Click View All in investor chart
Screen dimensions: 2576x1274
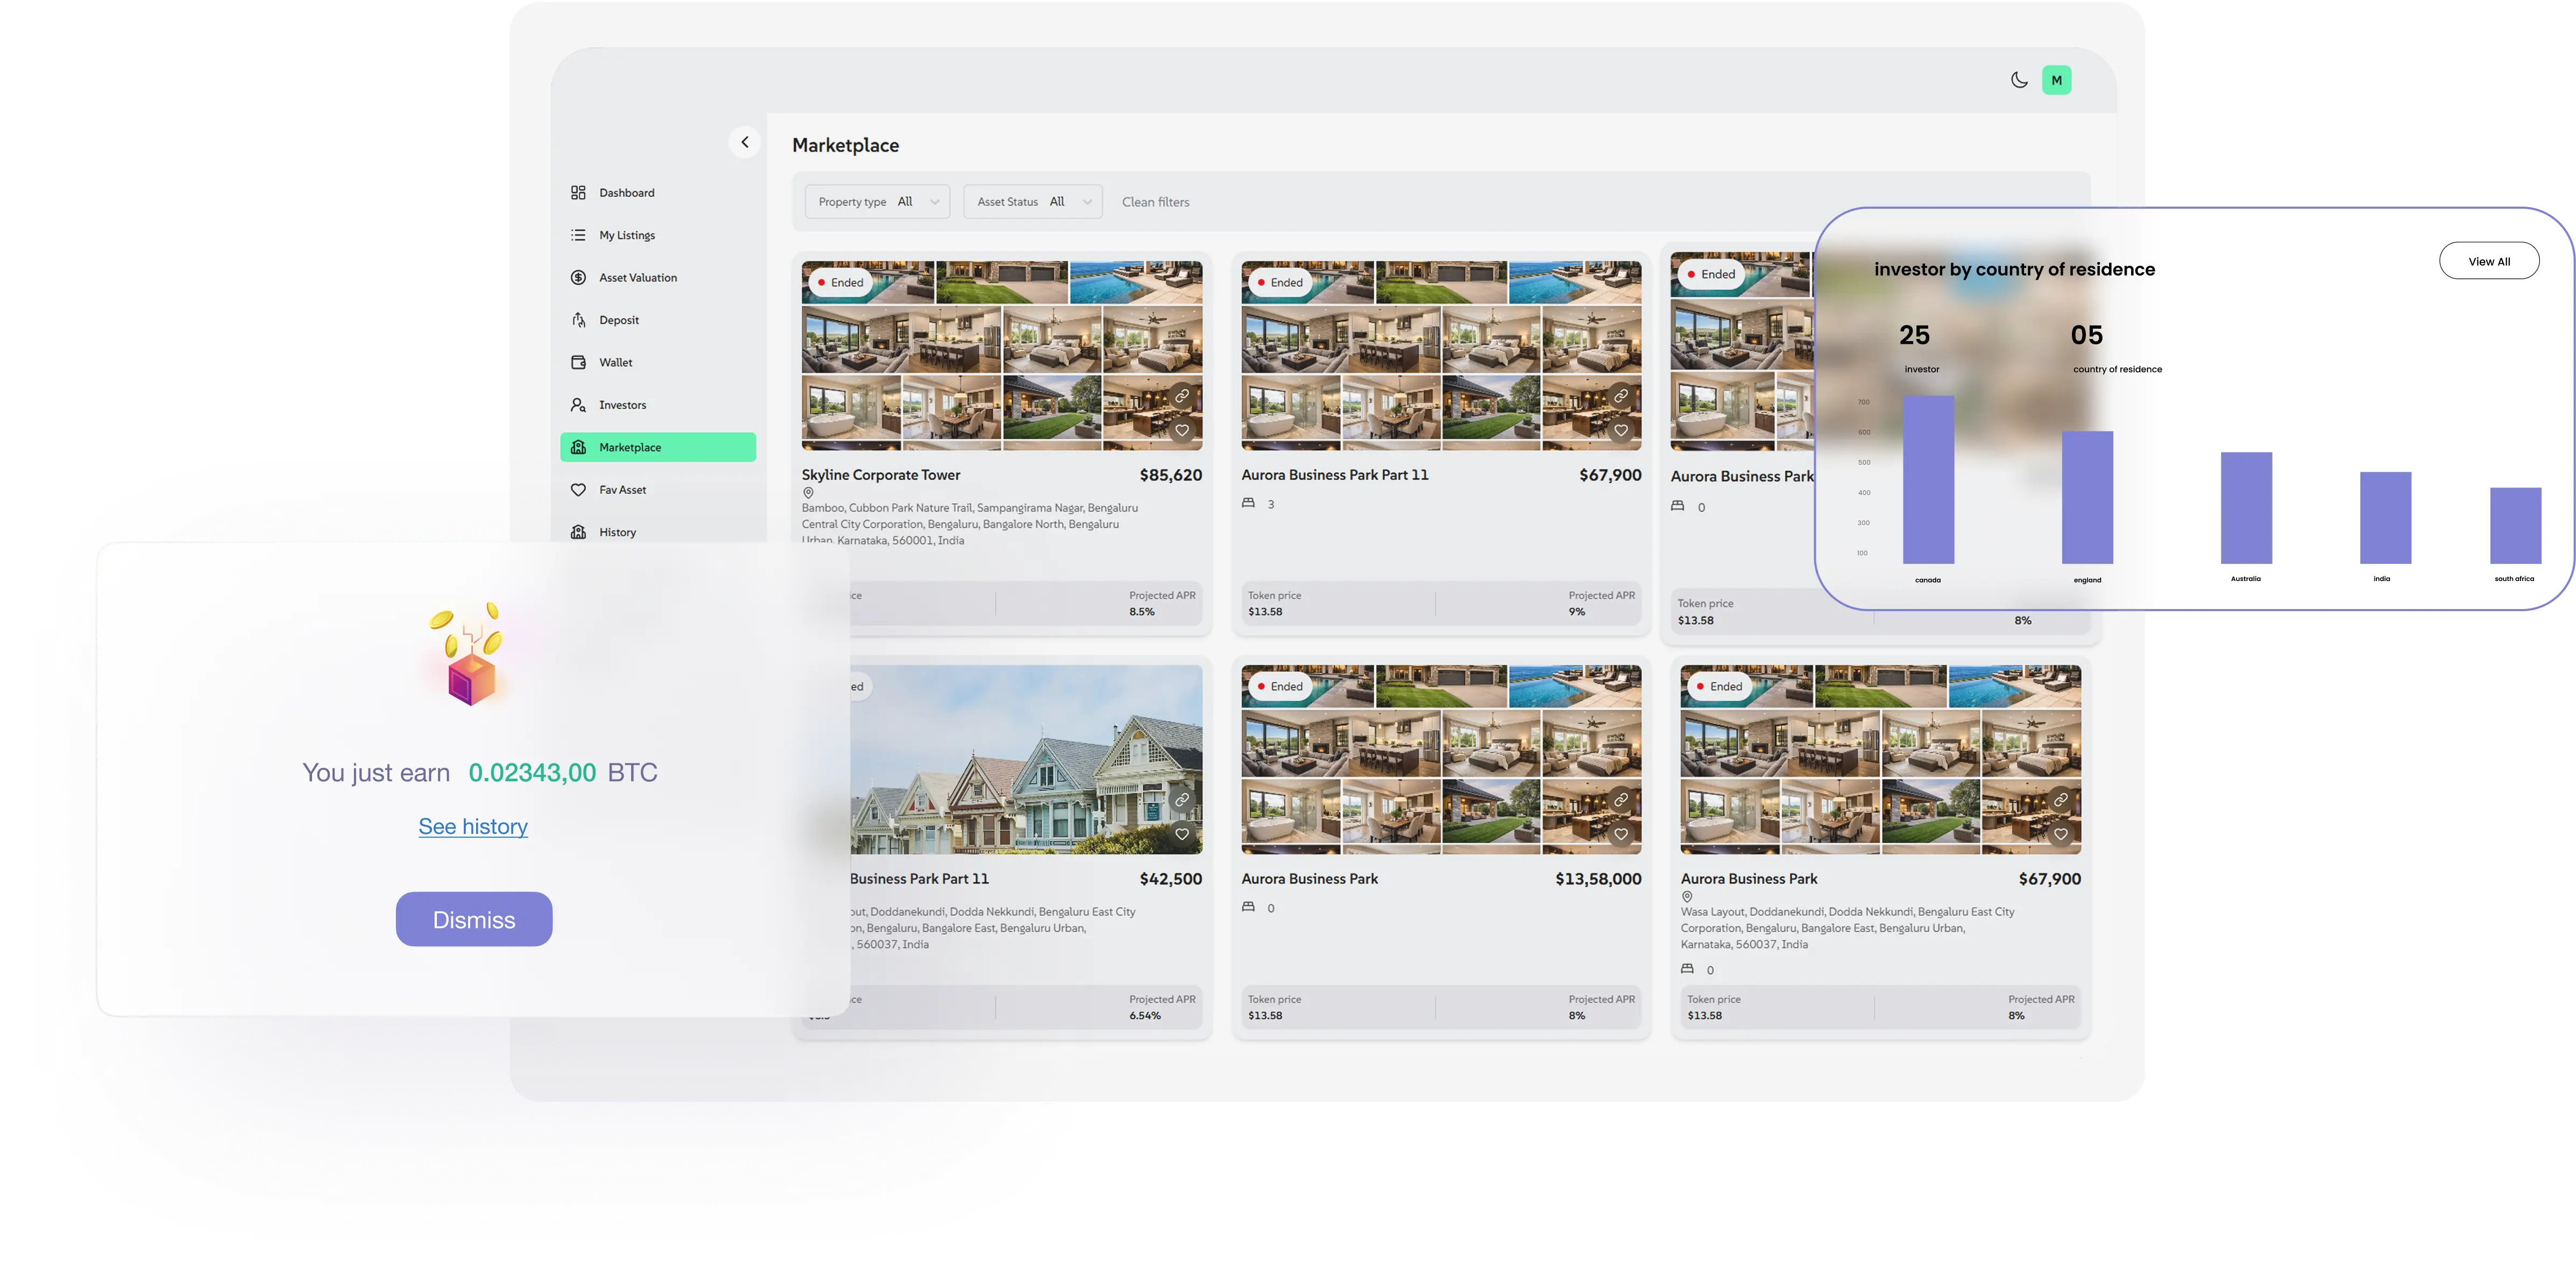point(2489,261)
